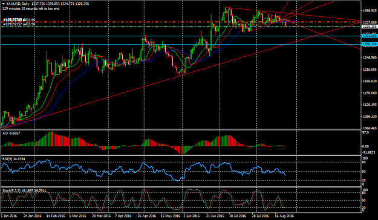Click the 1337.060 price scale label
The height and width of the screenshot is (220, 378).
[x=370, y=22]
